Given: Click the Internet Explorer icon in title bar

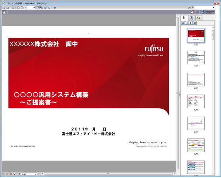Looking at the screenshot, I should coord(3,3).
